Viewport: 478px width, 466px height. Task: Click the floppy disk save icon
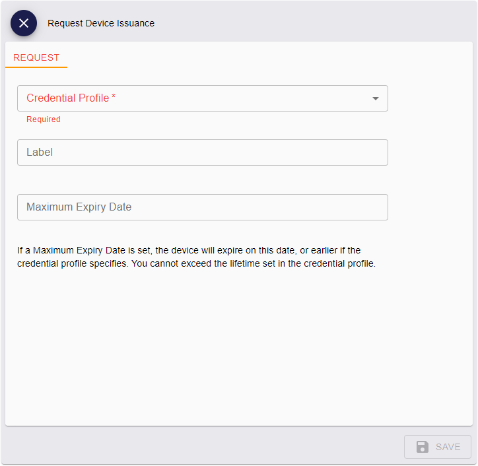tap(423, 447)
